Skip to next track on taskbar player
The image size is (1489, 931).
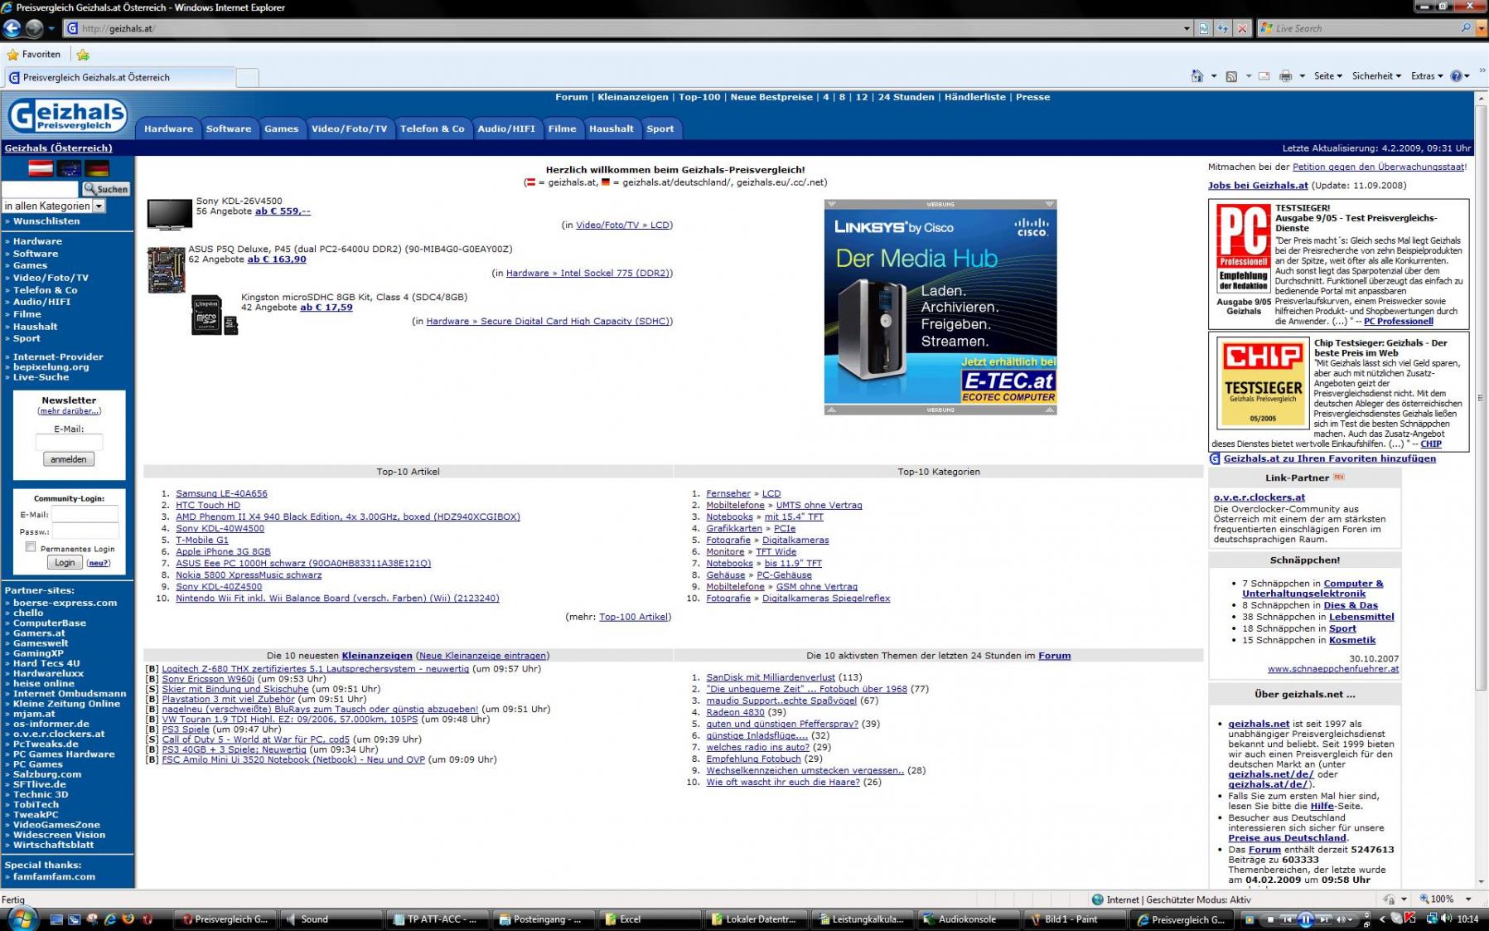(x=1325, y=919)
